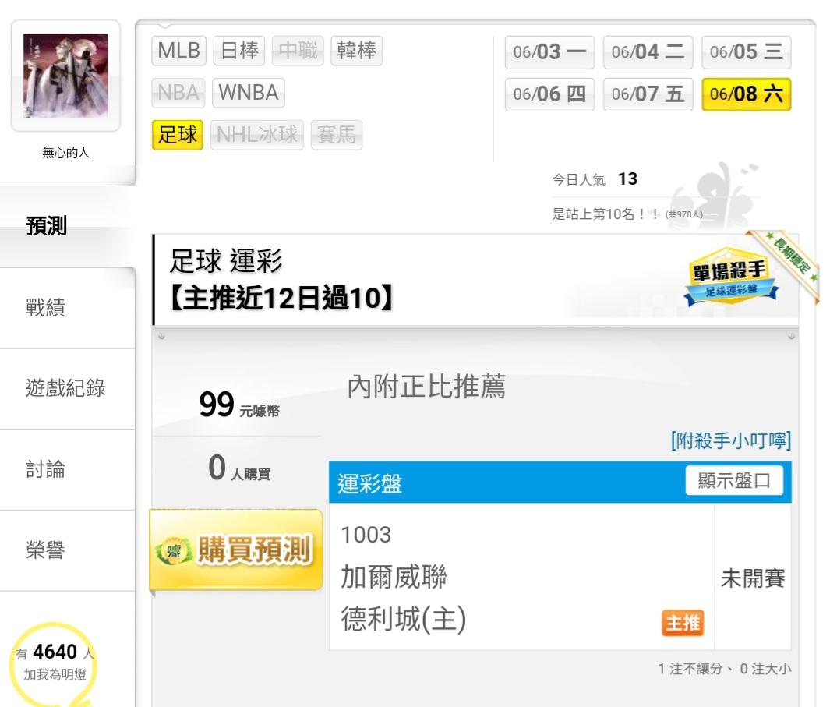Image resolution: width=837 pixels, height=707 pixels.
Task: Switch to the WNBA filter
Action: (249, 93)
